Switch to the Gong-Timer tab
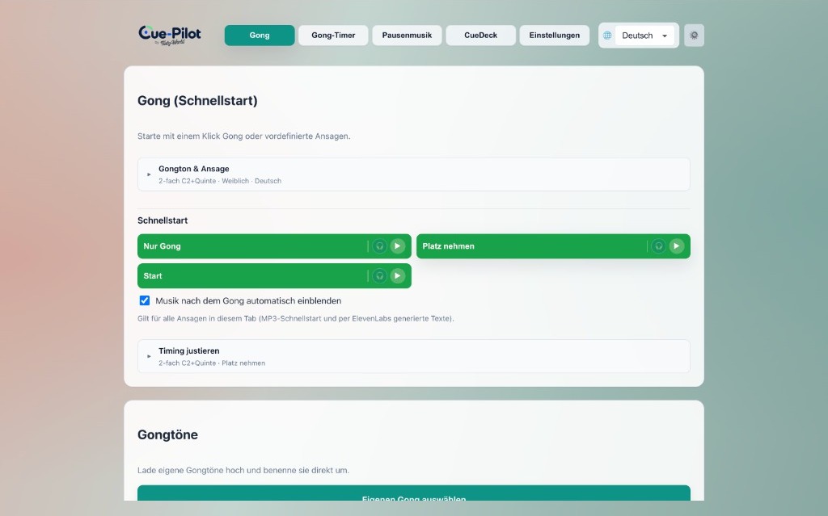The height and width of the screenshot is (516, 828). pyautogui.click(x=333, y=36)
